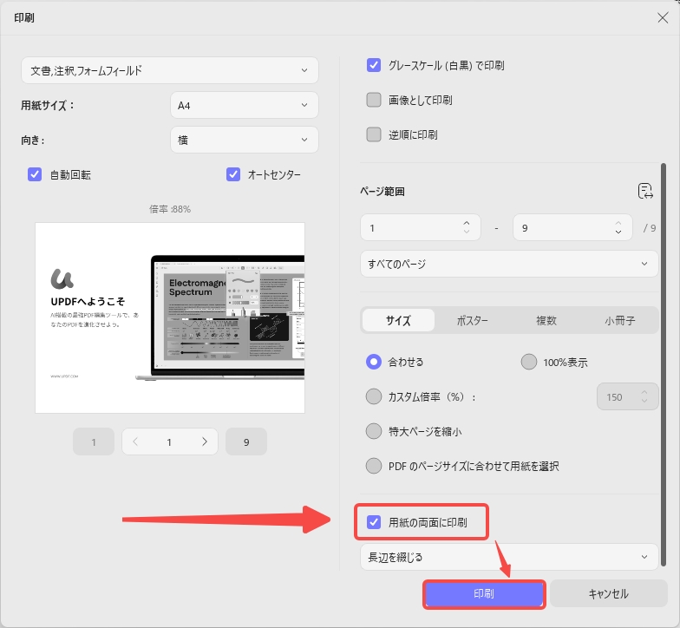Click the start page input field
The height and width of the screenshot is (628, 680).
pyautogui.click(x=420, y=227)
